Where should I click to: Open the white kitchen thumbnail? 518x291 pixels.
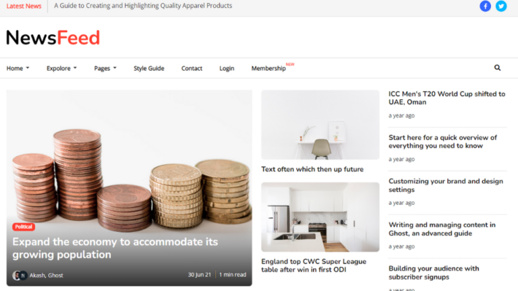pyautogui.click(x=320, y=217)
